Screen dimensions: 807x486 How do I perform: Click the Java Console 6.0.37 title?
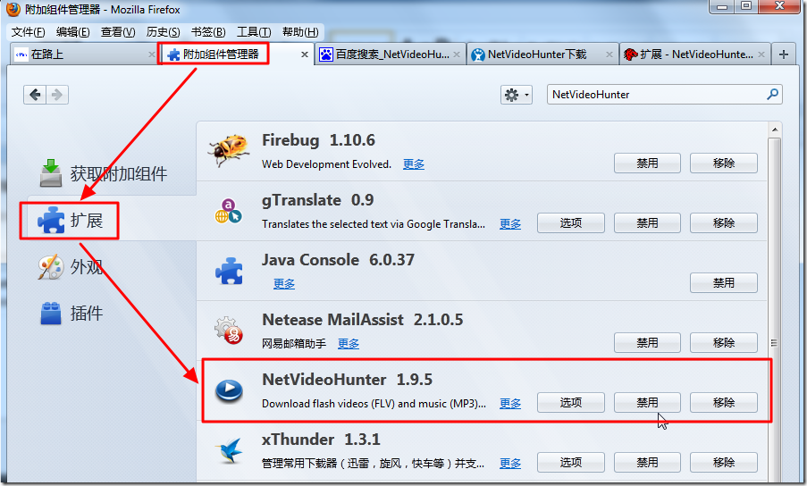(x=338, y=260)
